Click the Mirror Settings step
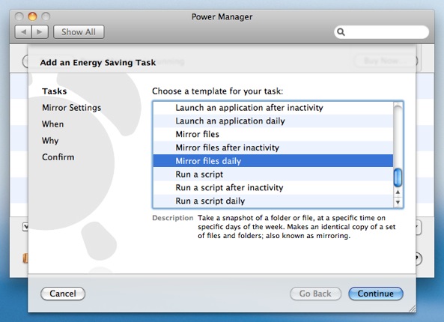The width and height of the screenshot is (444, 322). [72, 108]
